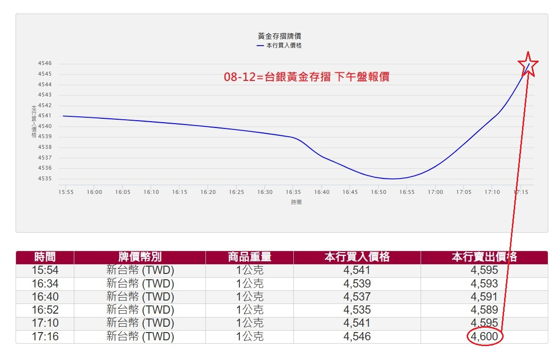Click 新台幣 (TWD) in 16:34 row
Viewport: 558px width, 350px height.
140,284
